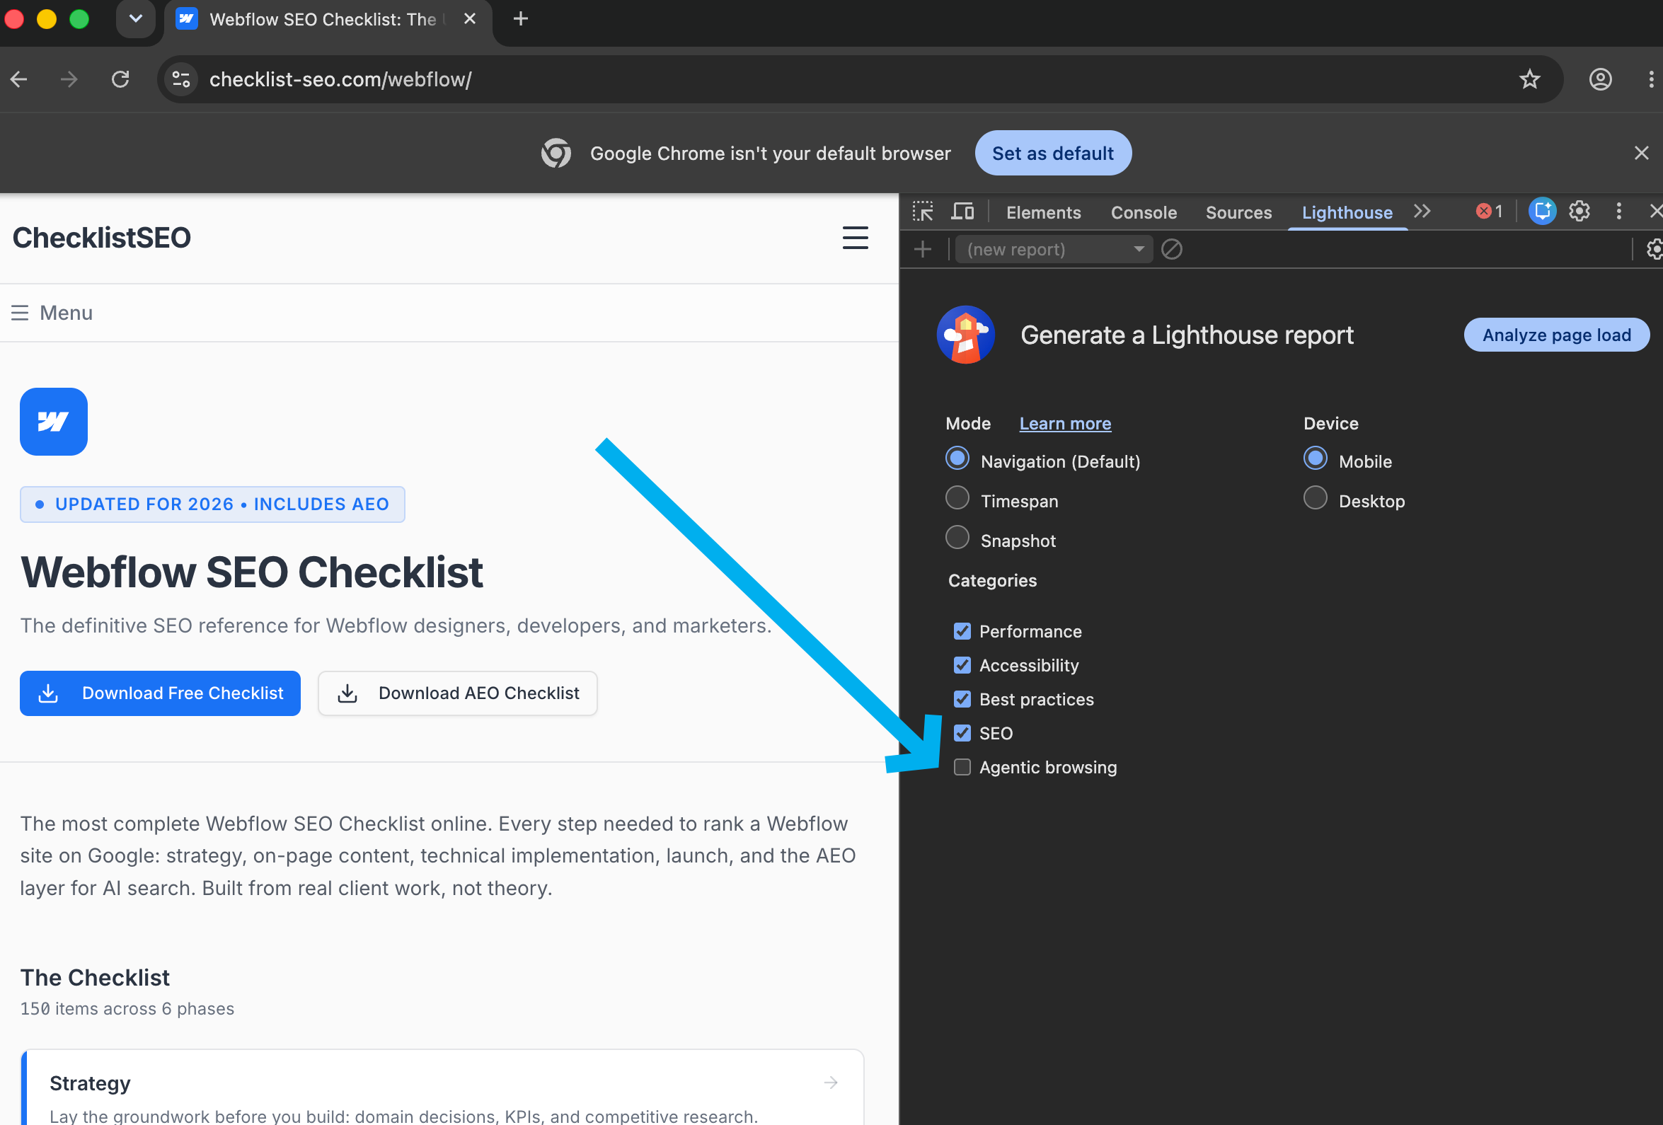Open the Chrome profile menu
This screenshot has width=1663, height=1125.
coord(1600,79)
